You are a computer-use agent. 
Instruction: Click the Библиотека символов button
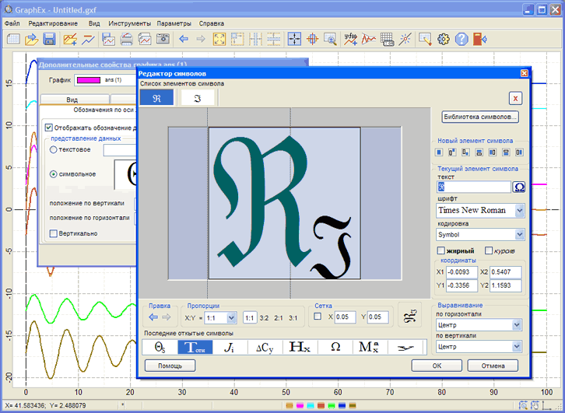479,117
